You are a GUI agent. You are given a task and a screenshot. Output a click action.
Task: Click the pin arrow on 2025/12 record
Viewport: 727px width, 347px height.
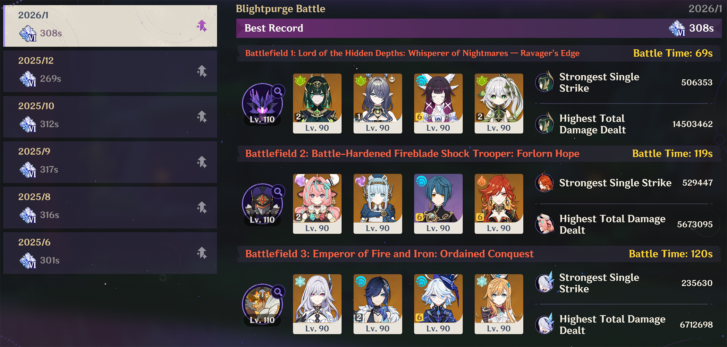click(202, 71)
